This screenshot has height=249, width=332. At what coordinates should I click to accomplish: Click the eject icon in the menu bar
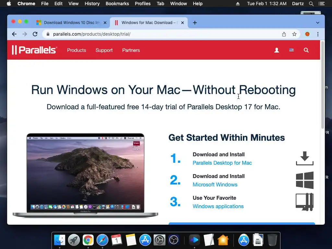pyautogui.click(x=238, y=4)
